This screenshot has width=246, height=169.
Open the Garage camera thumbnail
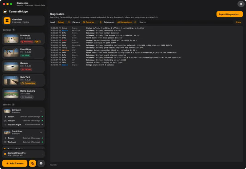(x=11, y=66)
